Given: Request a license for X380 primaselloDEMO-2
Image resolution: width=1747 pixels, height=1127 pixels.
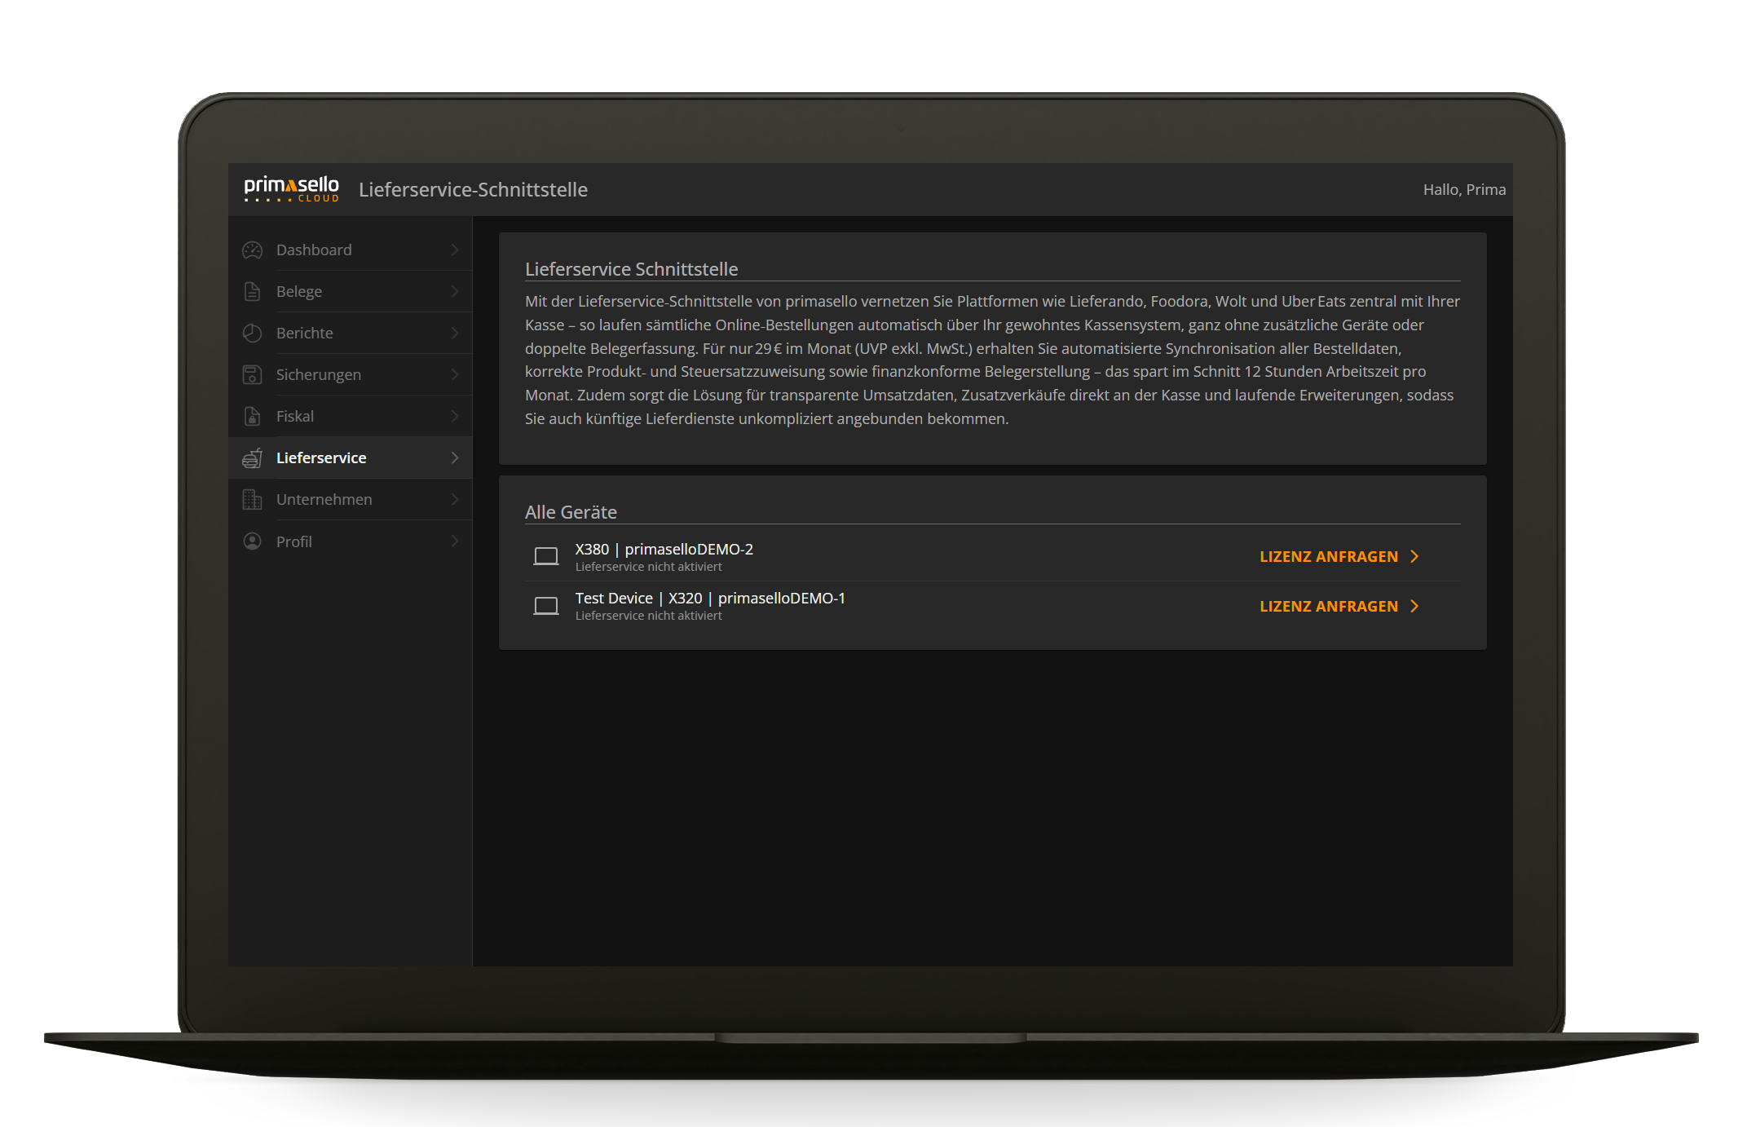Looking at the screenshot, I should pyautogui.click(x=1329, y=556).
